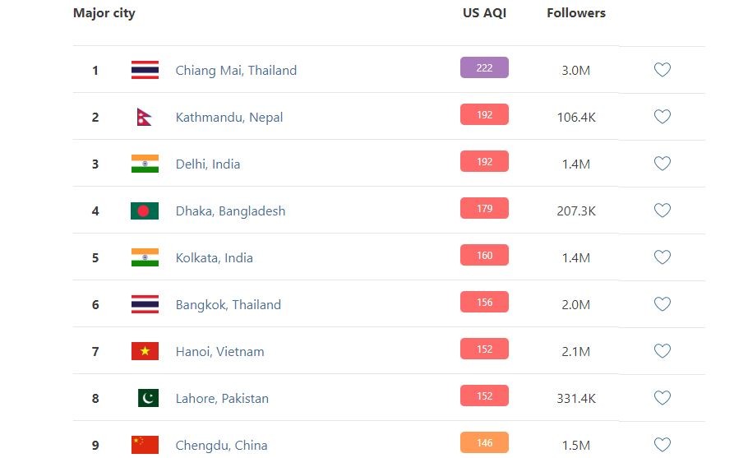Click the Bangladesh flag icon

(x=145, y=210)
